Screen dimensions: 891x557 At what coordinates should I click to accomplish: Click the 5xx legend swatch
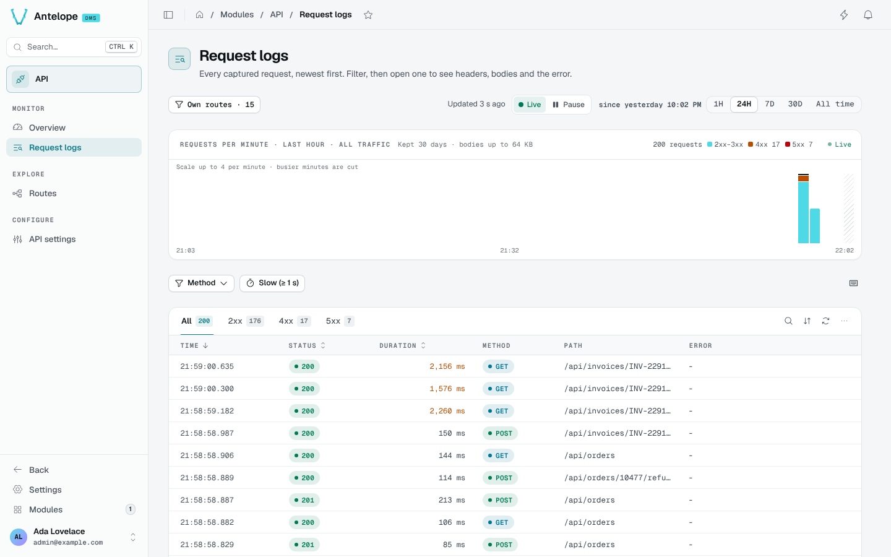coord(788,145)
